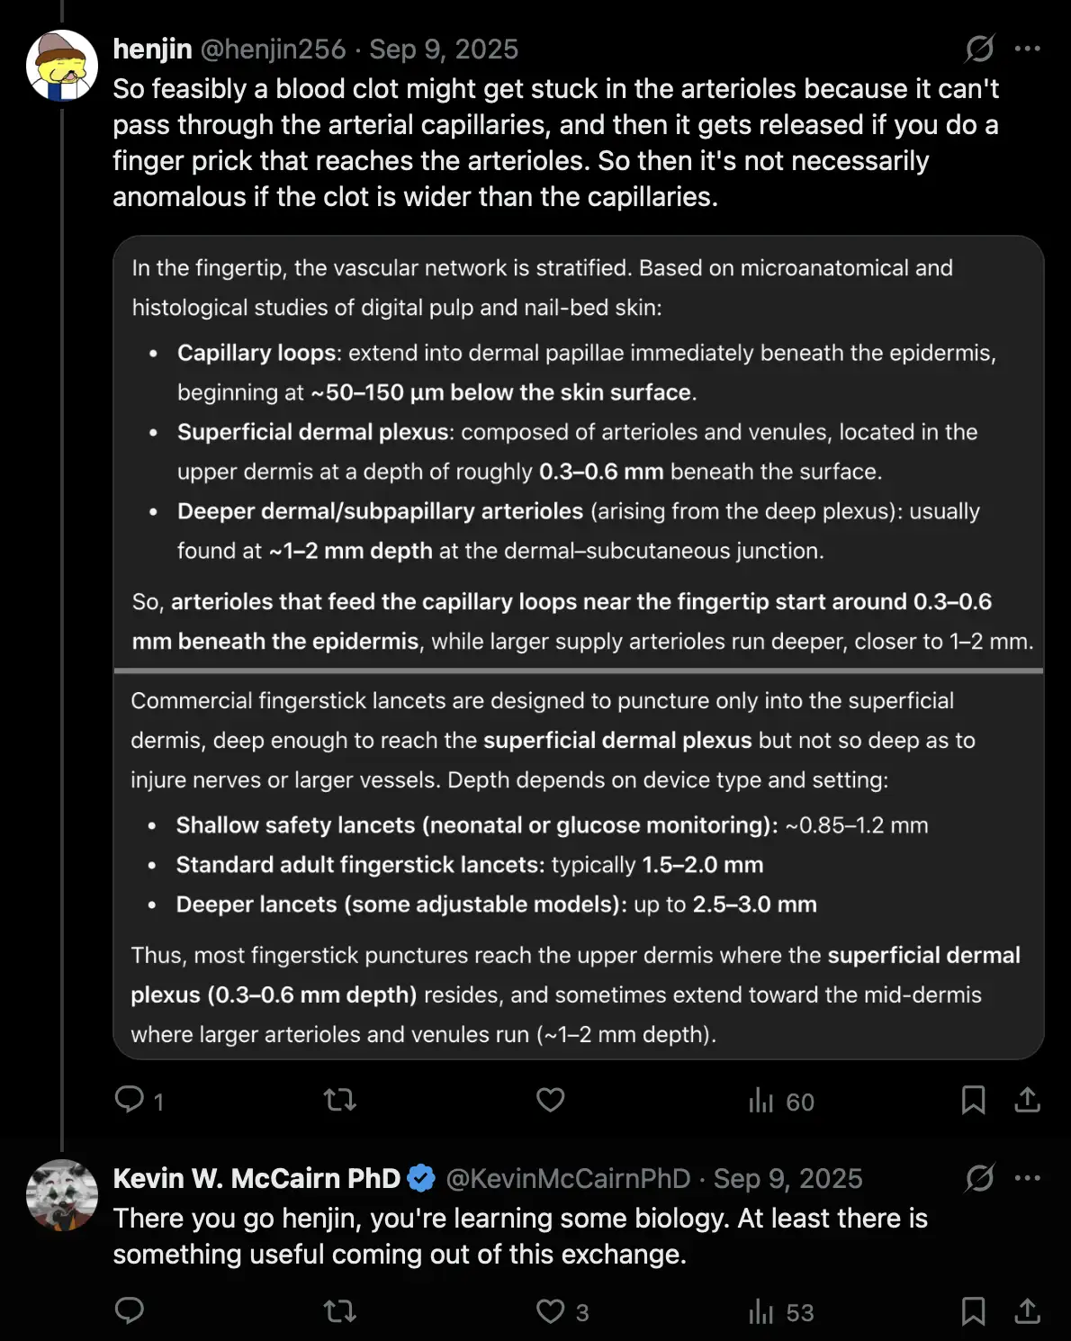Like henjin's blood clot tweet

(550, 1100)
